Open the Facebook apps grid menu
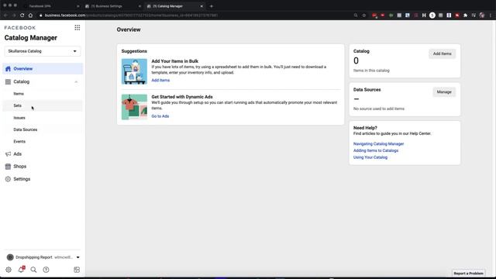This screenshot has height=279, width=496. pos(77,28)
